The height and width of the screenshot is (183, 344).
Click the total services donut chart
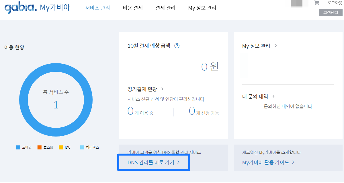click(x=56, y=100)
